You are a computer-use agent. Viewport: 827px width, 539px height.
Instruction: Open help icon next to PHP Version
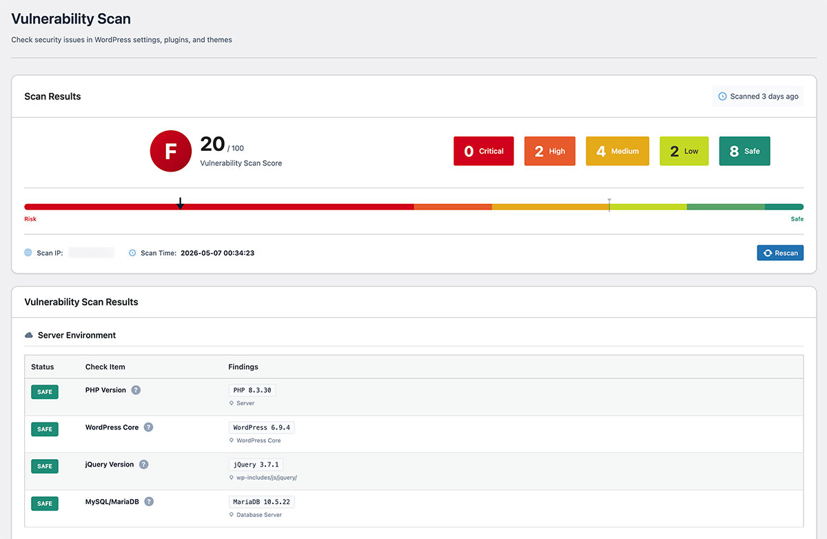(x=136, y=390)
